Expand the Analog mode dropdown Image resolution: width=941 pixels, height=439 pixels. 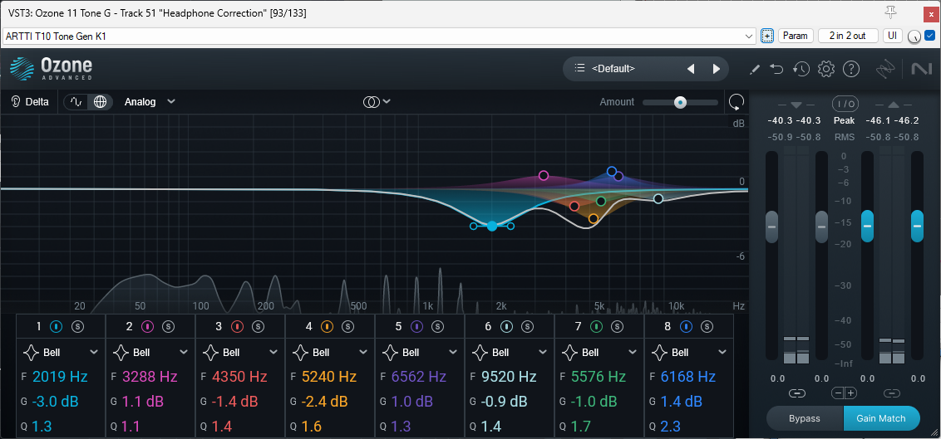[x=150, y=102]
